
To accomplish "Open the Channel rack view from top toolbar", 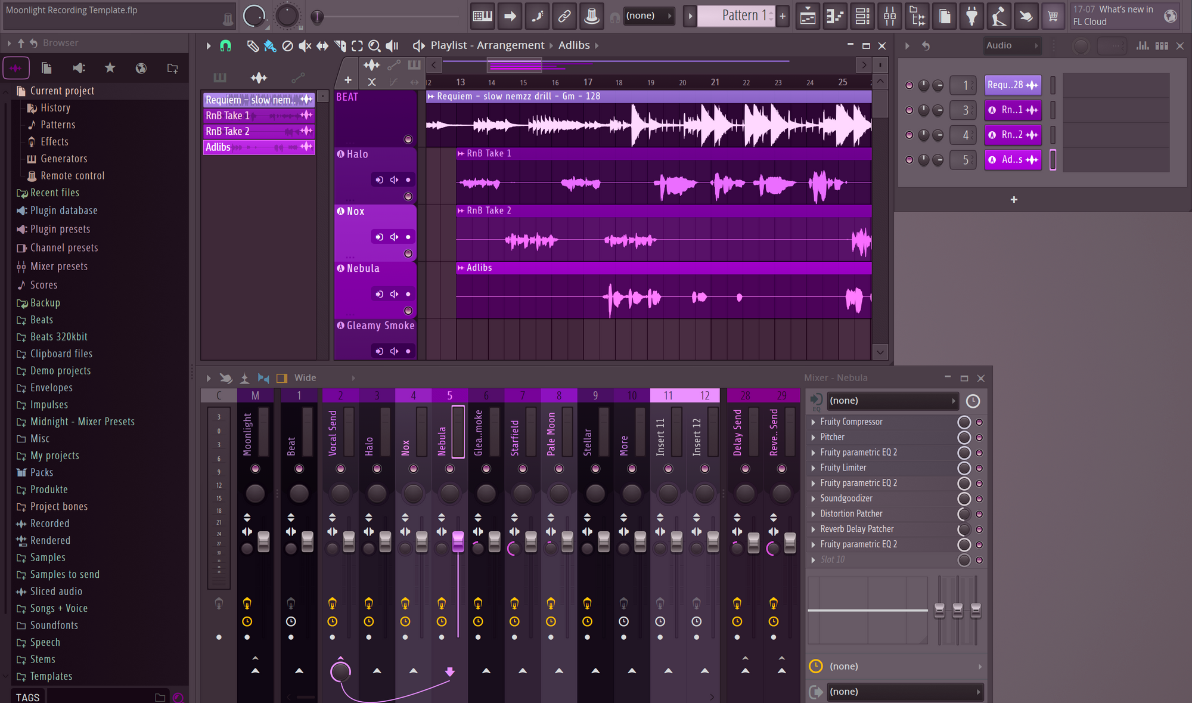I will [862, 16].
